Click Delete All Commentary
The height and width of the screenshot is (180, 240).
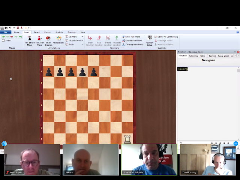[x=166, y=37]
